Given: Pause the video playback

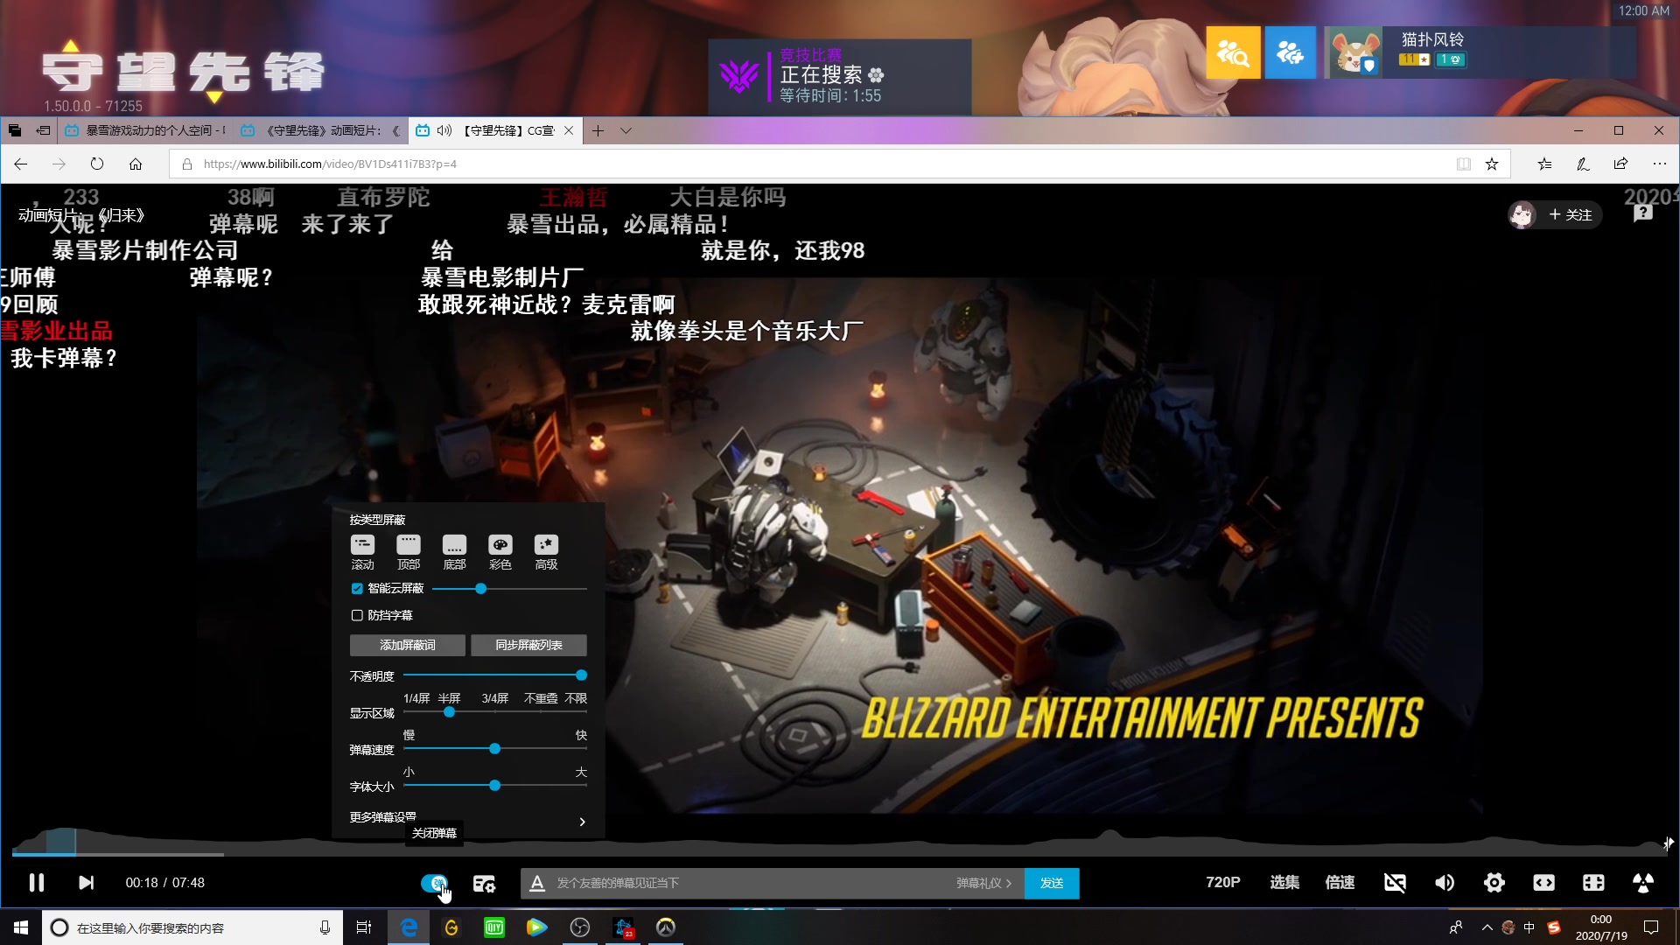Looking at the screenshot, I should pyautogui.click(x=36, y=883).
